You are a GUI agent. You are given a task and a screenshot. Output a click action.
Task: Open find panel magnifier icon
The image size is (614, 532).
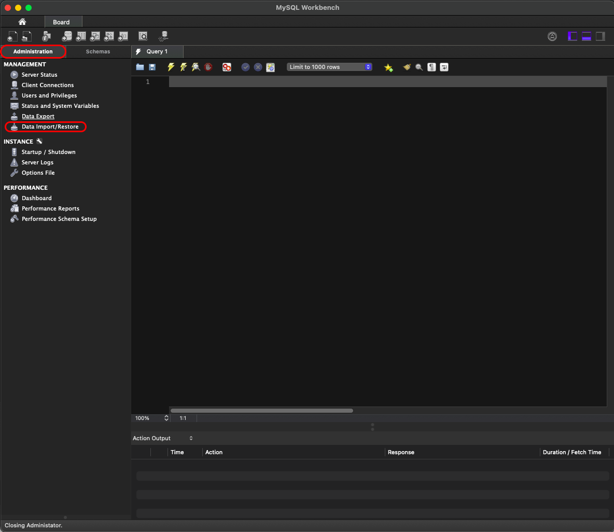pyautogui.click(x=419, y=67)
